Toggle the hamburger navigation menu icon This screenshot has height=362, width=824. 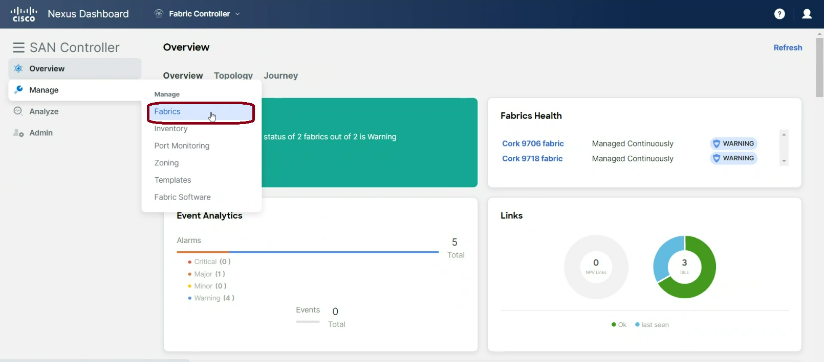19,47
